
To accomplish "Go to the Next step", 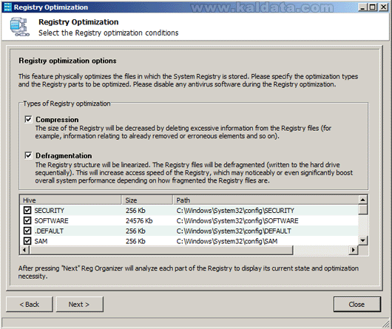I will (x=79, y=305).
